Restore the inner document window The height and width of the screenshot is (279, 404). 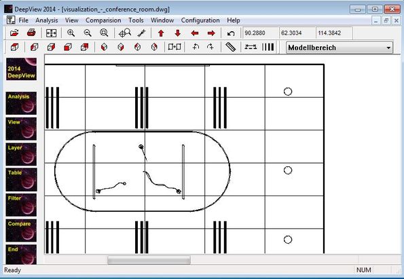[386, 20]
